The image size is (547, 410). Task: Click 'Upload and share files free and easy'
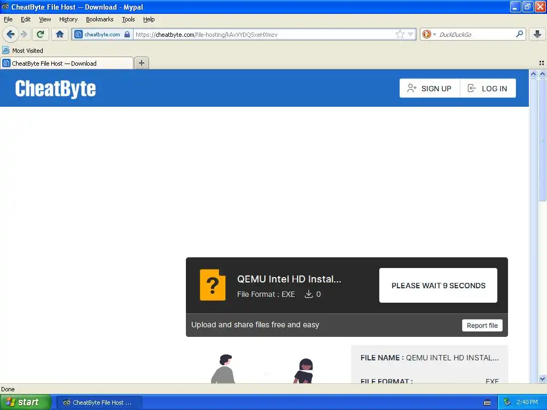point(255,325)
